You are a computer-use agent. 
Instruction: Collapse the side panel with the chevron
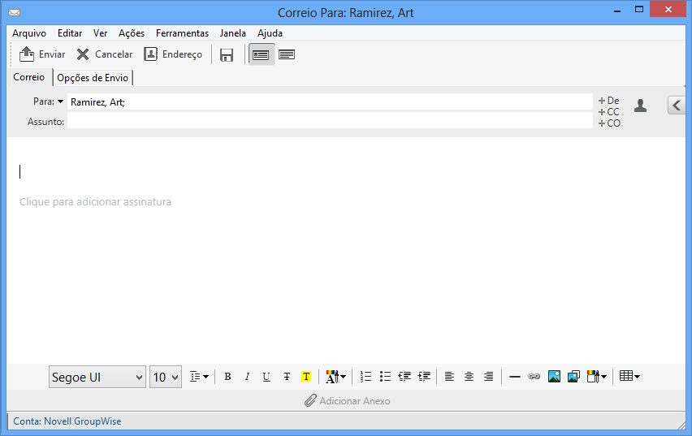pyautogui.click(x=677, y=106)
